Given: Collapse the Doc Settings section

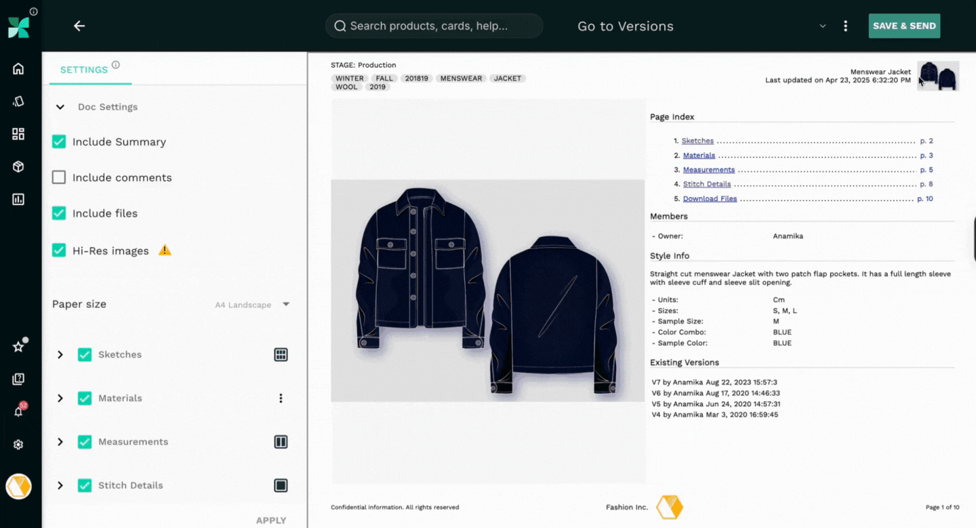Looking at the screenshot, I should pyautogui.click(x=60, y=107).
